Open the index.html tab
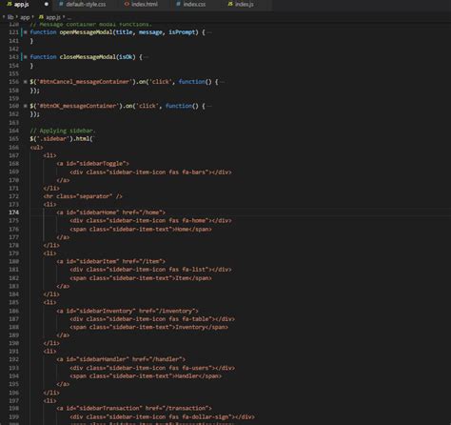This screenshot has height=425, width=451. click(141, 5)
